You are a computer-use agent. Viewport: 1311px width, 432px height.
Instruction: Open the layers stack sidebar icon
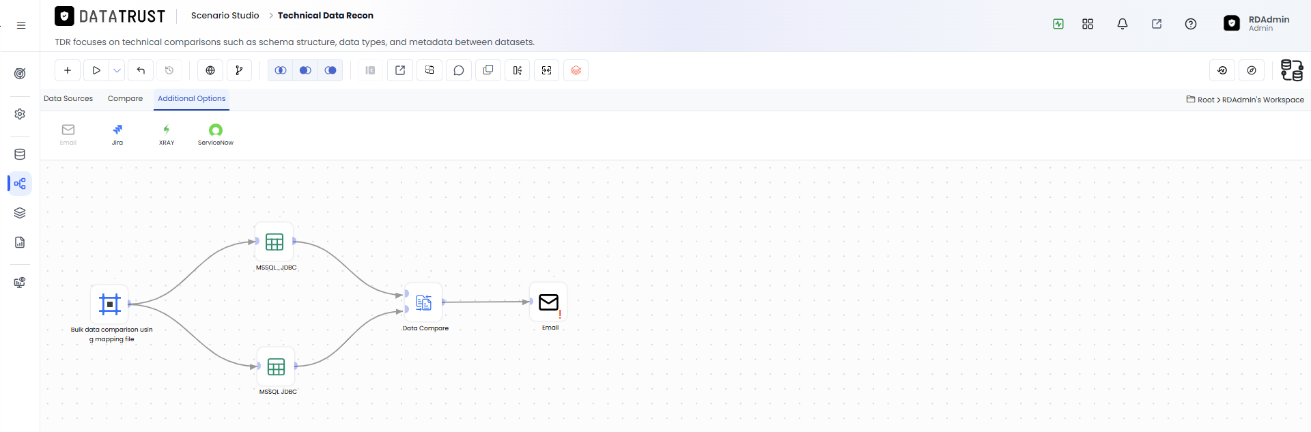pos(20,213)
